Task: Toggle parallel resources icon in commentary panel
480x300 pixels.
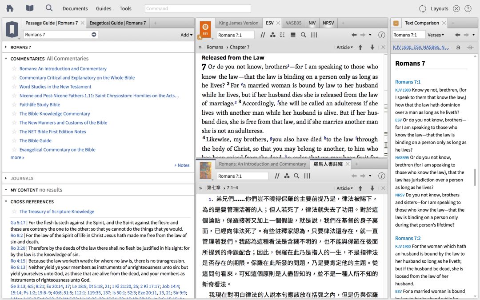Action: click(x=277, y=176)
